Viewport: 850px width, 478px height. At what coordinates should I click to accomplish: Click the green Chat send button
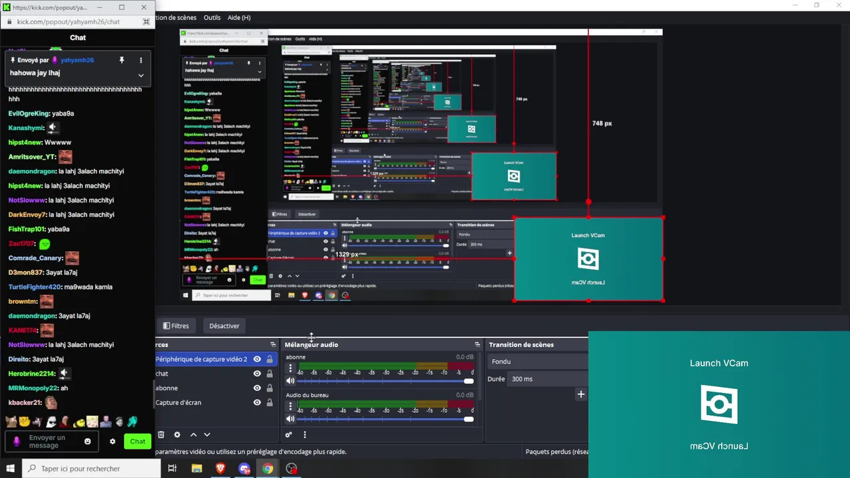pos(137,441)
